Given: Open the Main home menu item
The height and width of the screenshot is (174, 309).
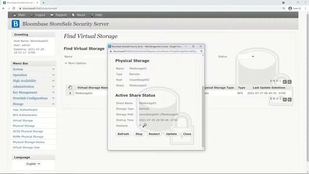Looking at the screenshot, I should click(19, 15).
